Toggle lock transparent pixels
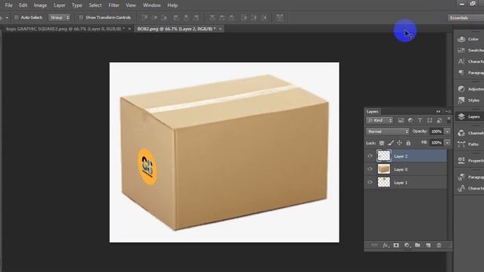The image size is (484, 272). pyautogui.click(x=382, y=143)
